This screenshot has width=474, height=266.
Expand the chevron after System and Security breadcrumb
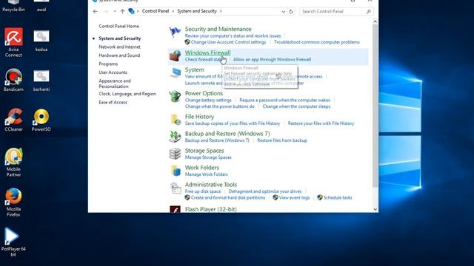(x=221, y=11)
